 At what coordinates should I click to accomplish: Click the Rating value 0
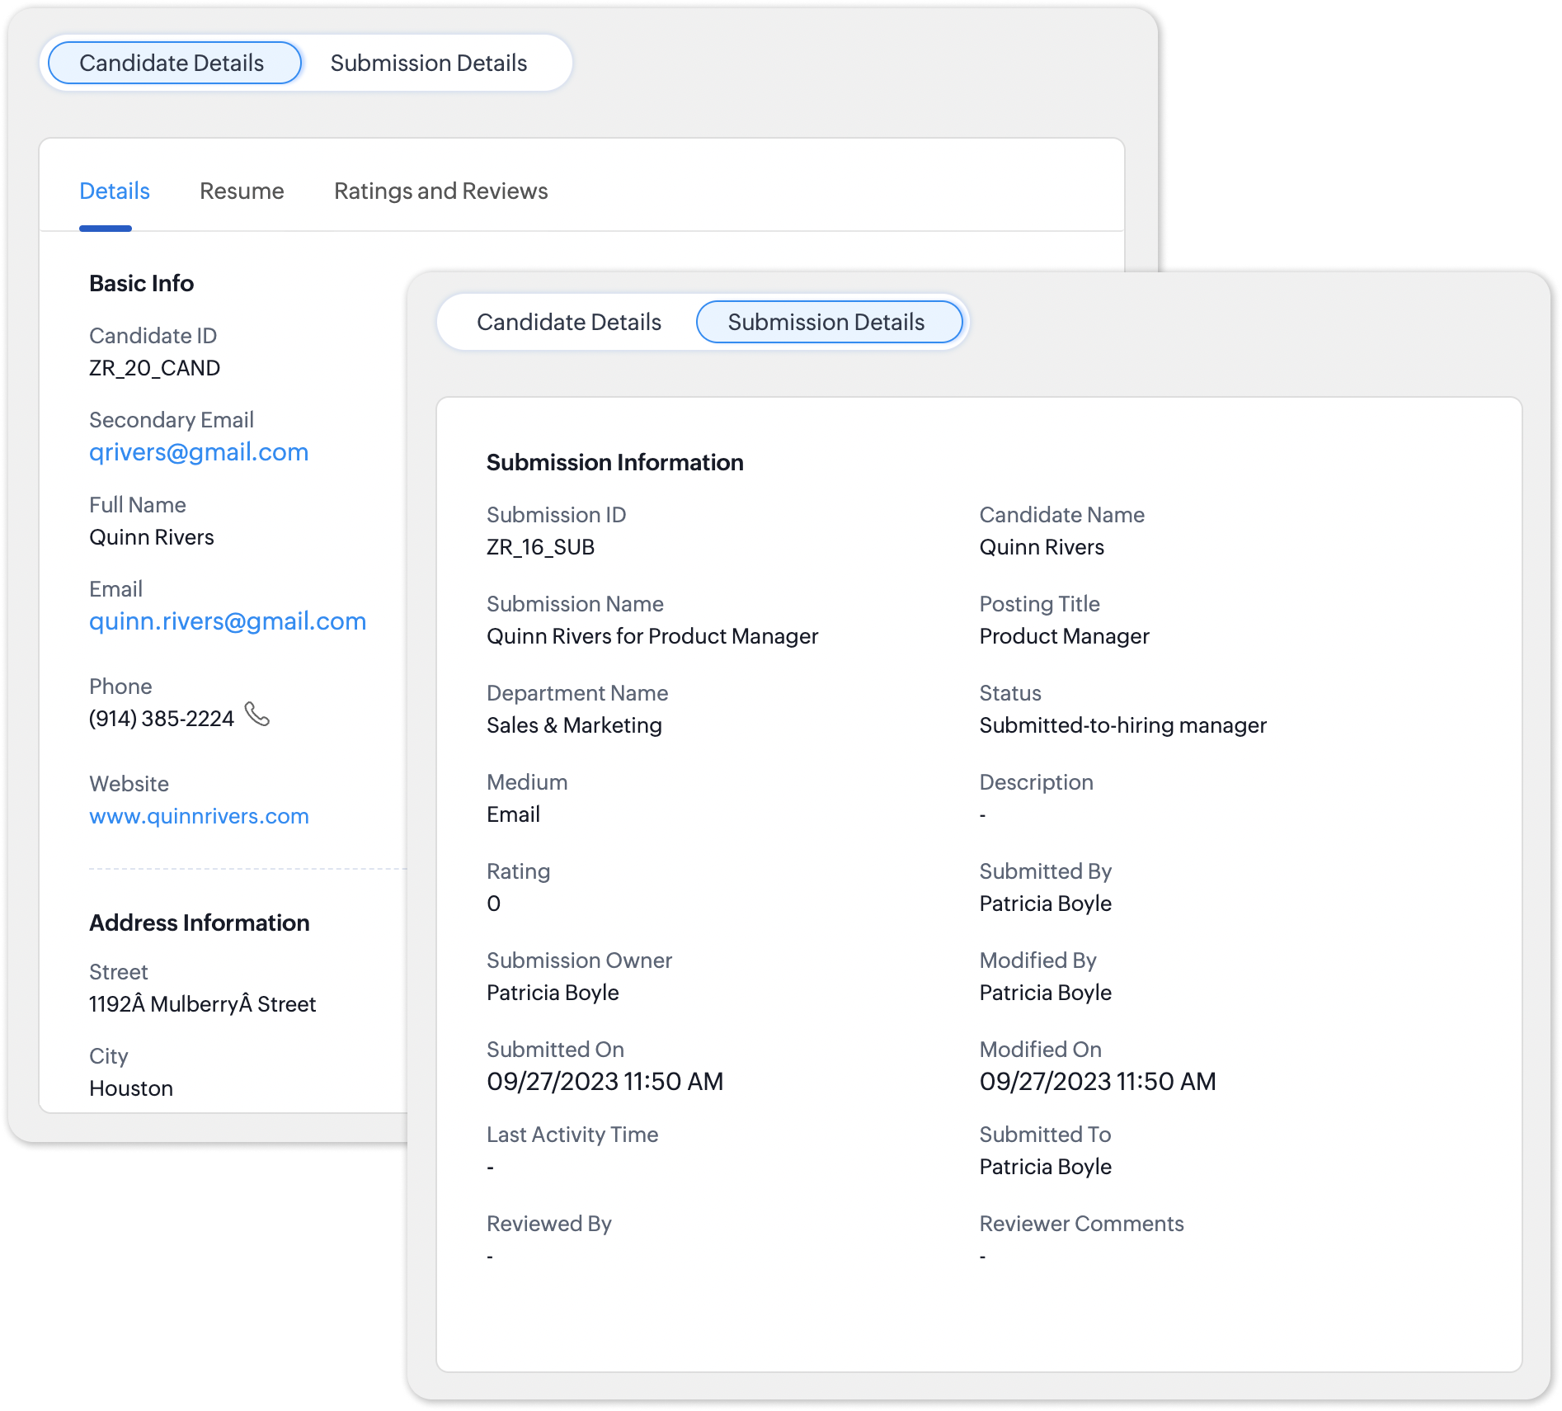pos(493,904)
